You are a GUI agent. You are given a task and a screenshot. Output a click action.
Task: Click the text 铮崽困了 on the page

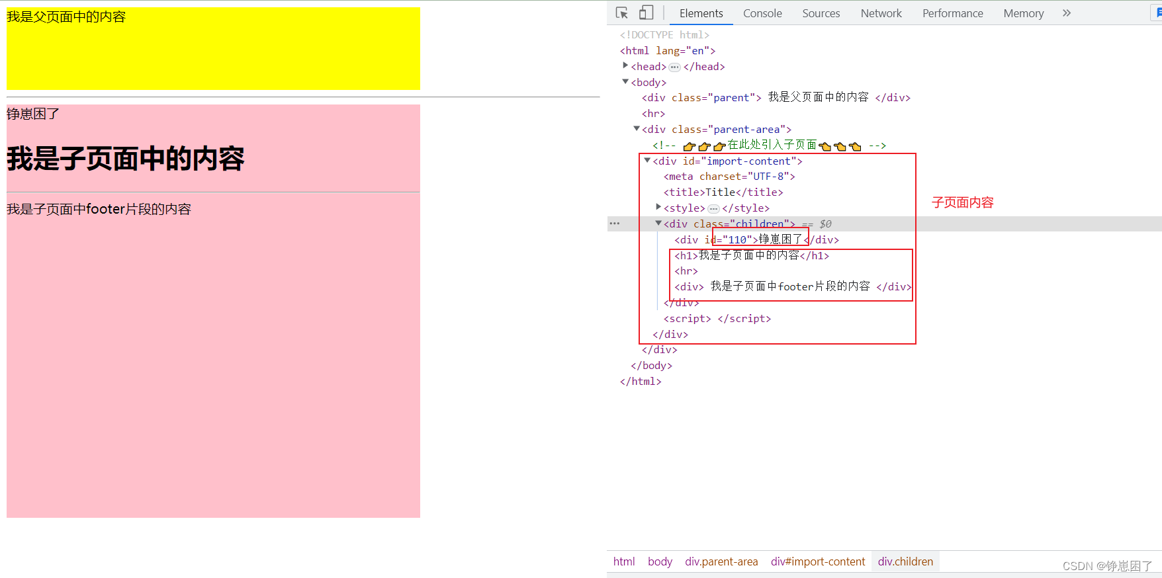[33, 114]
